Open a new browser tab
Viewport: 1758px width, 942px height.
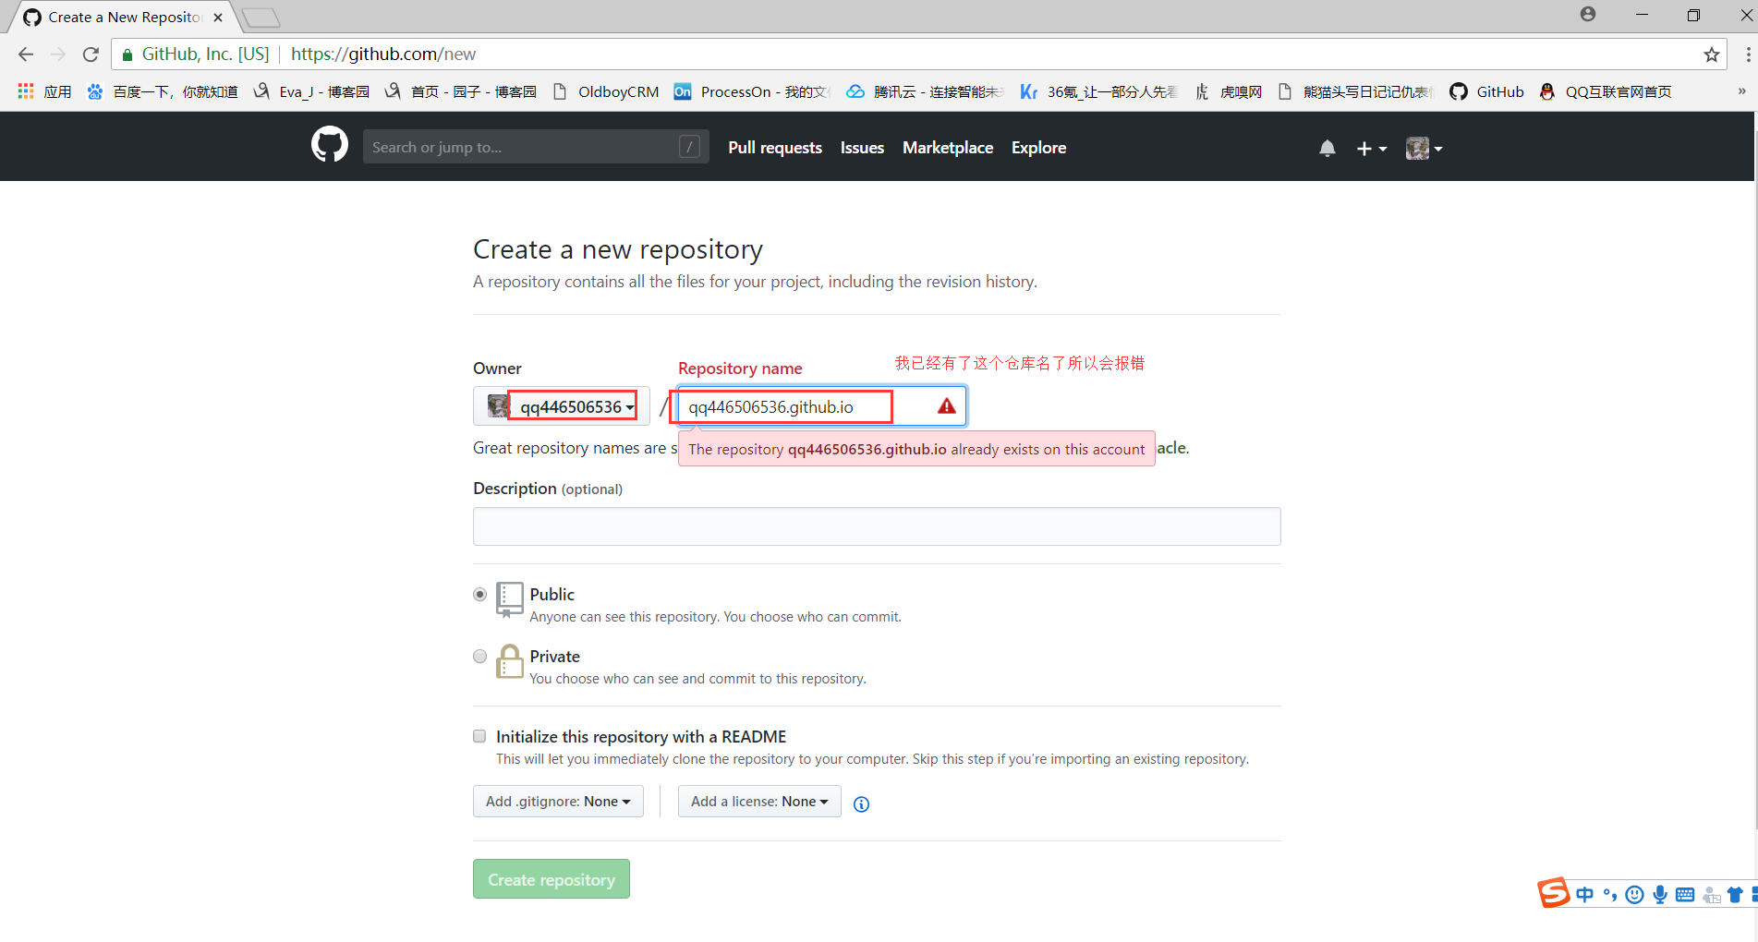(261, 18)
